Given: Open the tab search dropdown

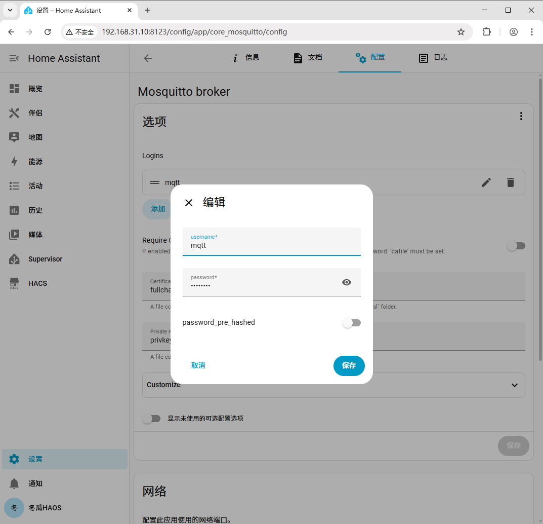Looking at the screenshot, I should click(x=10, y=11).
